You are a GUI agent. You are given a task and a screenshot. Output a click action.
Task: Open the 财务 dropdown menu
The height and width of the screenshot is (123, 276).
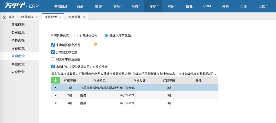point(172,6)
